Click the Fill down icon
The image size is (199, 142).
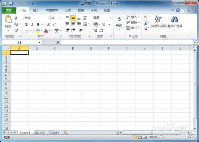click(x=145, y=23)
